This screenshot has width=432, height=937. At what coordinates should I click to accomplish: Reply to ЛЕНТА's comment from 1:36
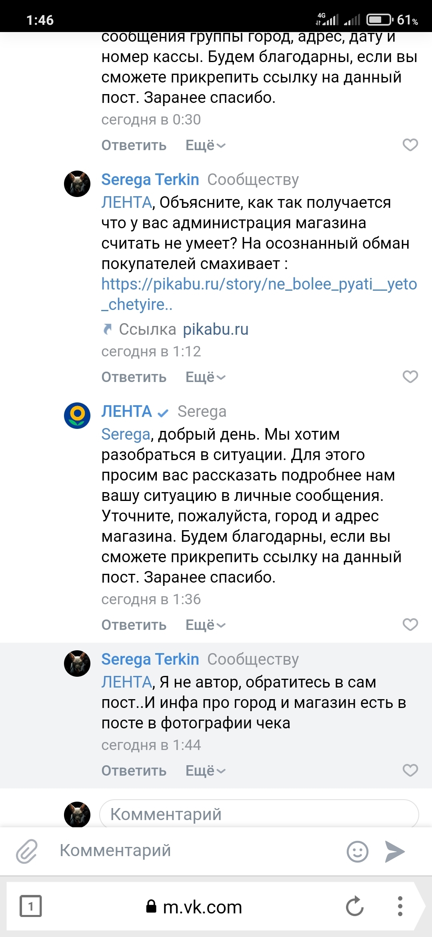(134, 625)
